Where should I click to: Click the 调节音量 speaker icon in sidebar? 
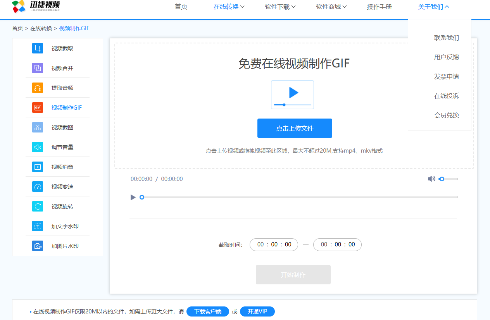(x=38, y=147)
